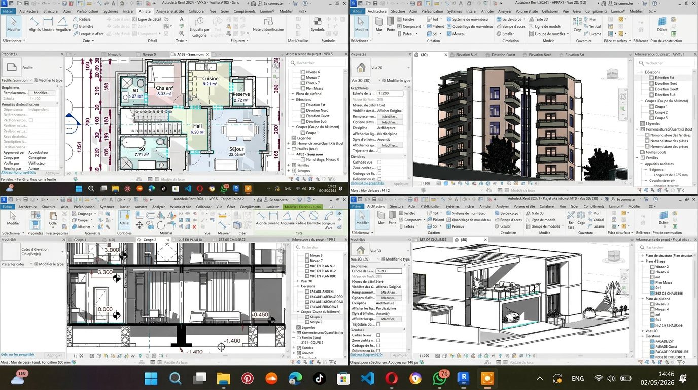Open Pièce et surfaces panel dropdown in APPART window

click(x=616, y=41)
